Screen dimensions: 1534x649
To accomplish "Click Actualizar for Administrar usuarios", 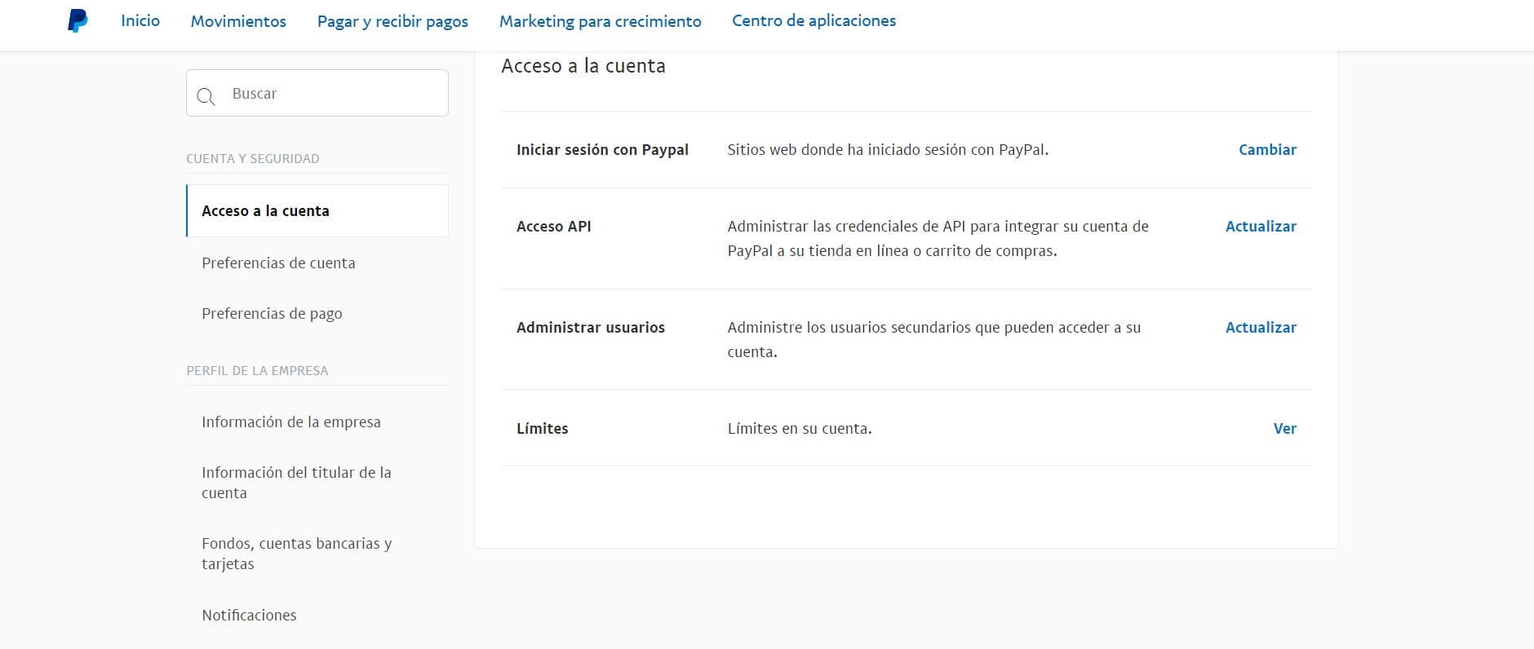I will [x=1261, y=328].
